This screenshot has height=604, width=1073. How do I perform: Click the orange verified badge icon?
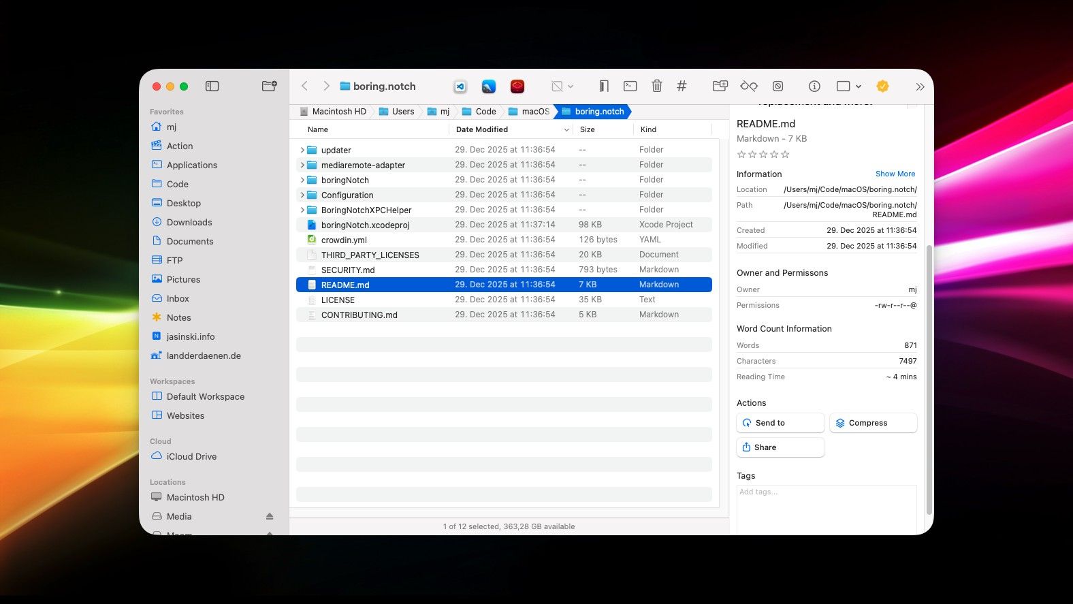tap(882, 86)
